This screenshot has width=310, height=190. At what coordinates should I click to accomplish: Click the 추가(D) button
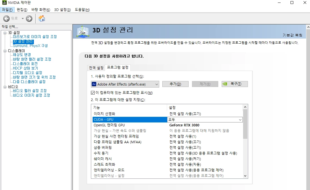(175, 84)
